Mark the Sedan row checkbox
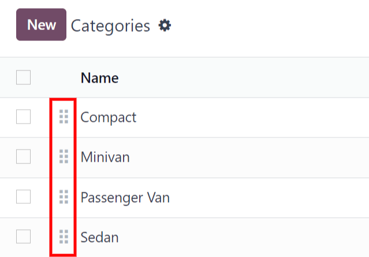The width and height of the screenshot is (369, 257). point(23,236)
